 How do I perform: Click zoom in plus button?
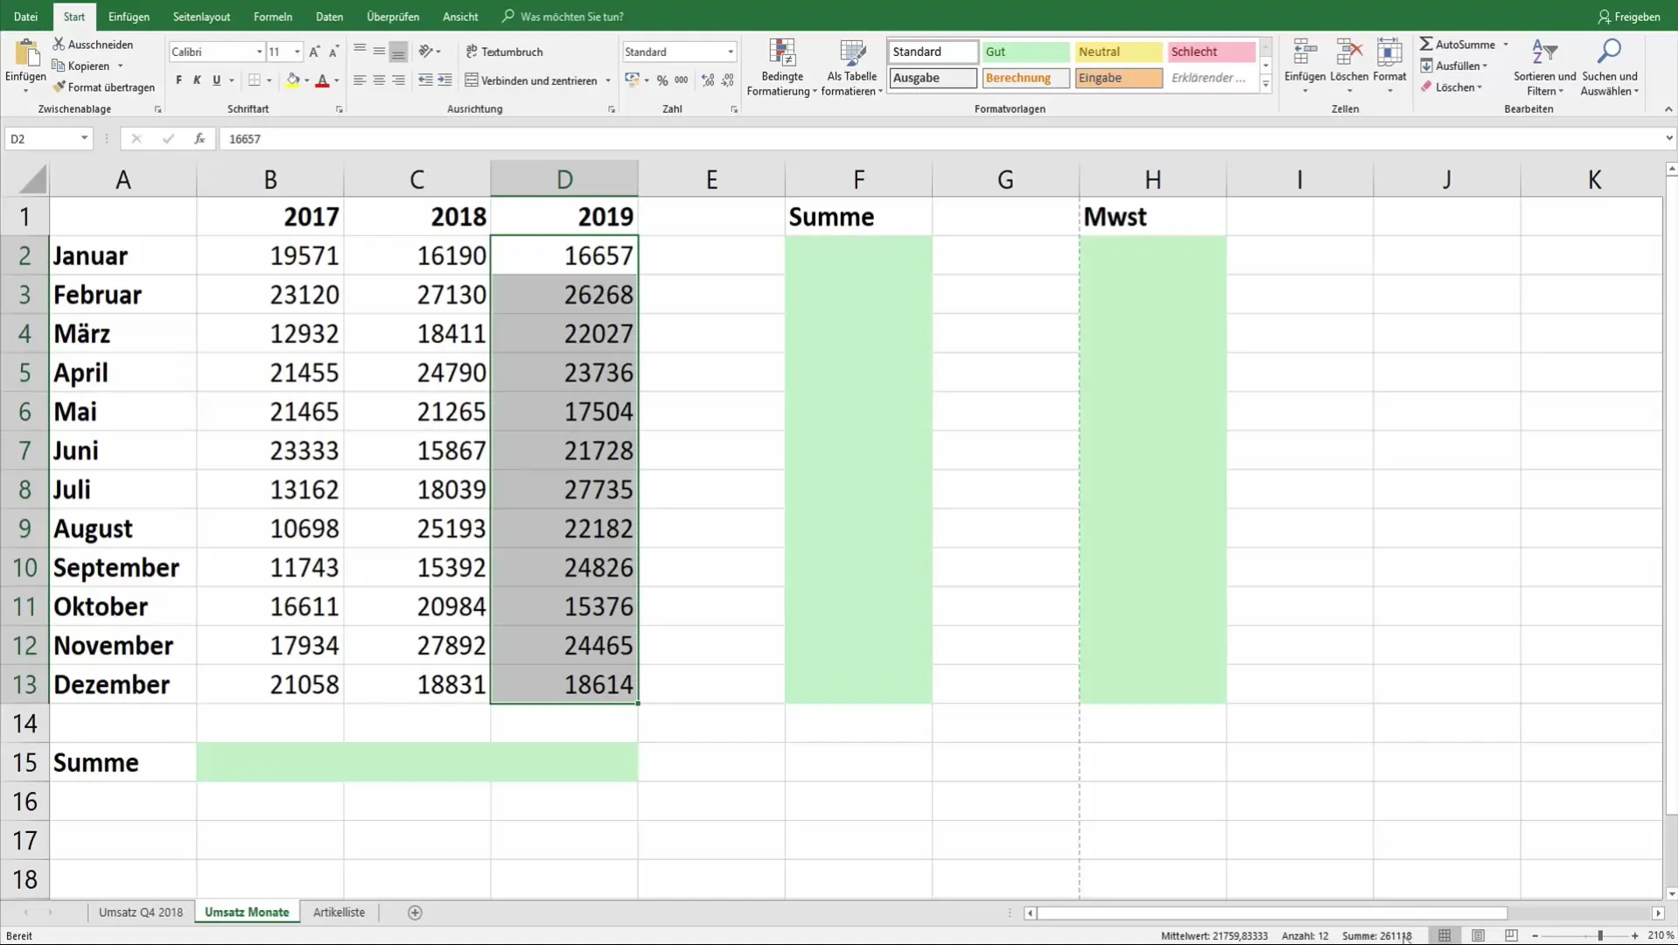(x=1634, y=935)
